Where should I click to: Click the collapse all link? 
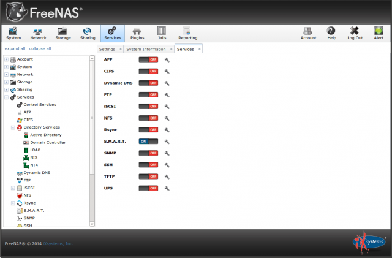[40, 48]
